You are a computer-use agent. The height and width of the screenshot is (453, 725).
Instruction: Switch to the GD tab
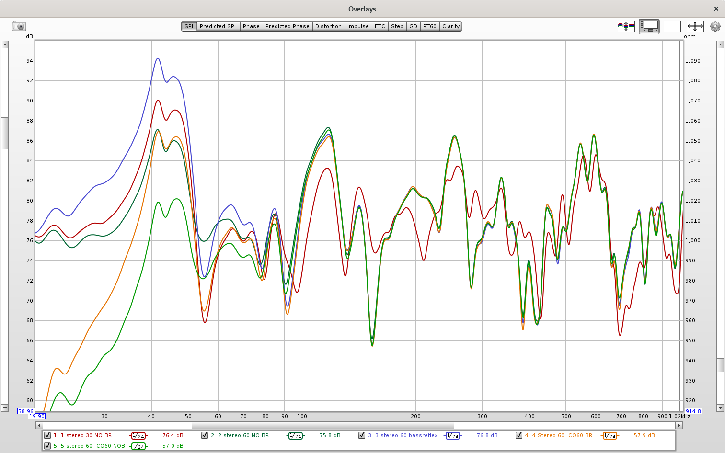tap(414, 26)
